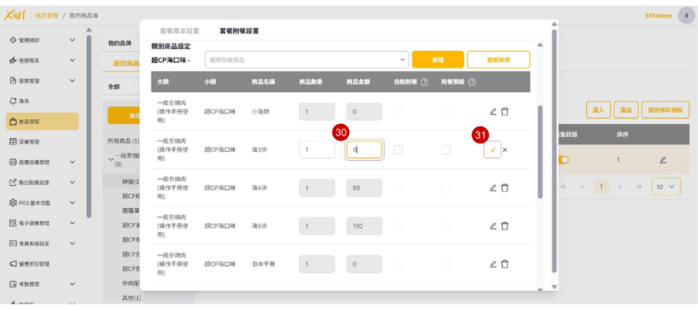Edit the 海5拼 row using pencil icon
The width and height of the screenshot is (698, 310).
[x=493, y=226]
